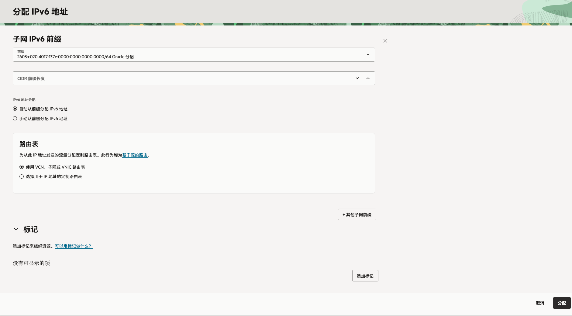Collapse the 标记 section chevron
The height and width of the screenshot is (316, 572).
click(x=16, y=229)
